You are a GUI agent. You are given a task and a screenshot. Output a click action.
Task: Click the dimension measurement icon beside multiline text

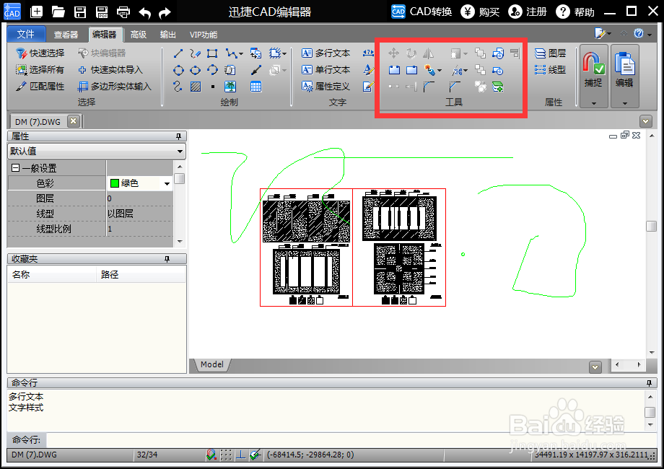pos(368,53)
